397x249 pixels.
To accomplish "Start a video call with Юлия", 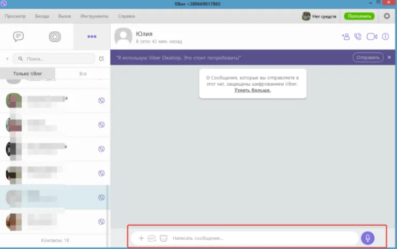I will [372, 37].
